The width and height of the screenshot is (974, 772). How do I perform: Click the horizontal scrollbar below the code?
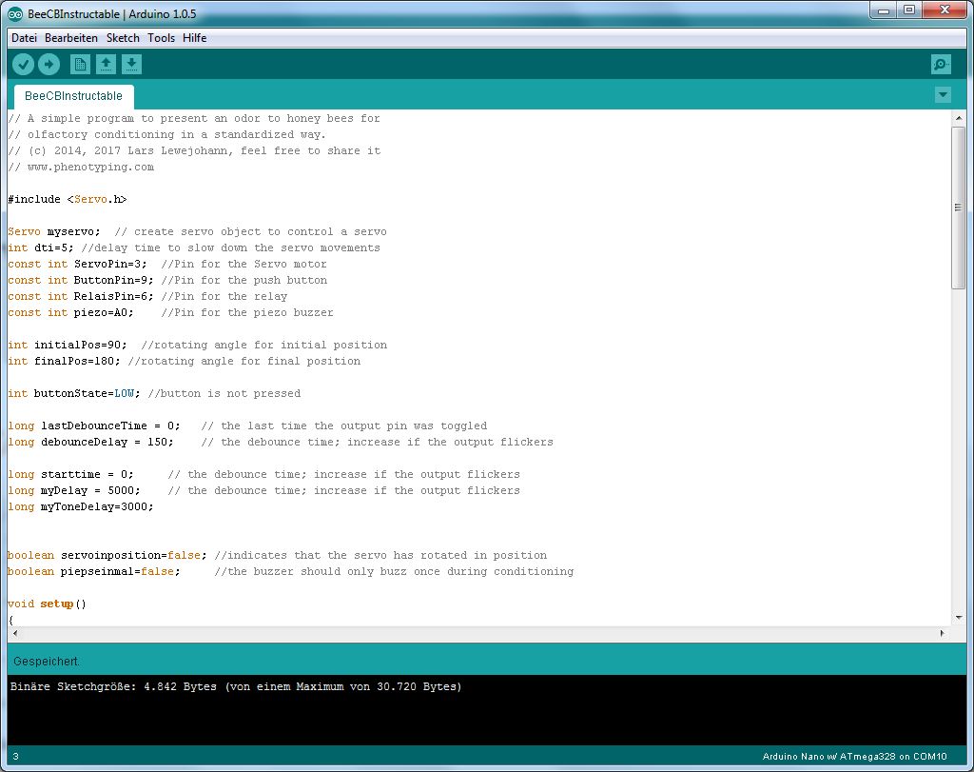(476, 631)
